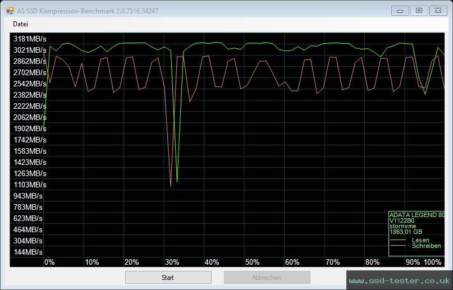
Task: Click the disabled Abbrechen button
Action: pos(267,278)
